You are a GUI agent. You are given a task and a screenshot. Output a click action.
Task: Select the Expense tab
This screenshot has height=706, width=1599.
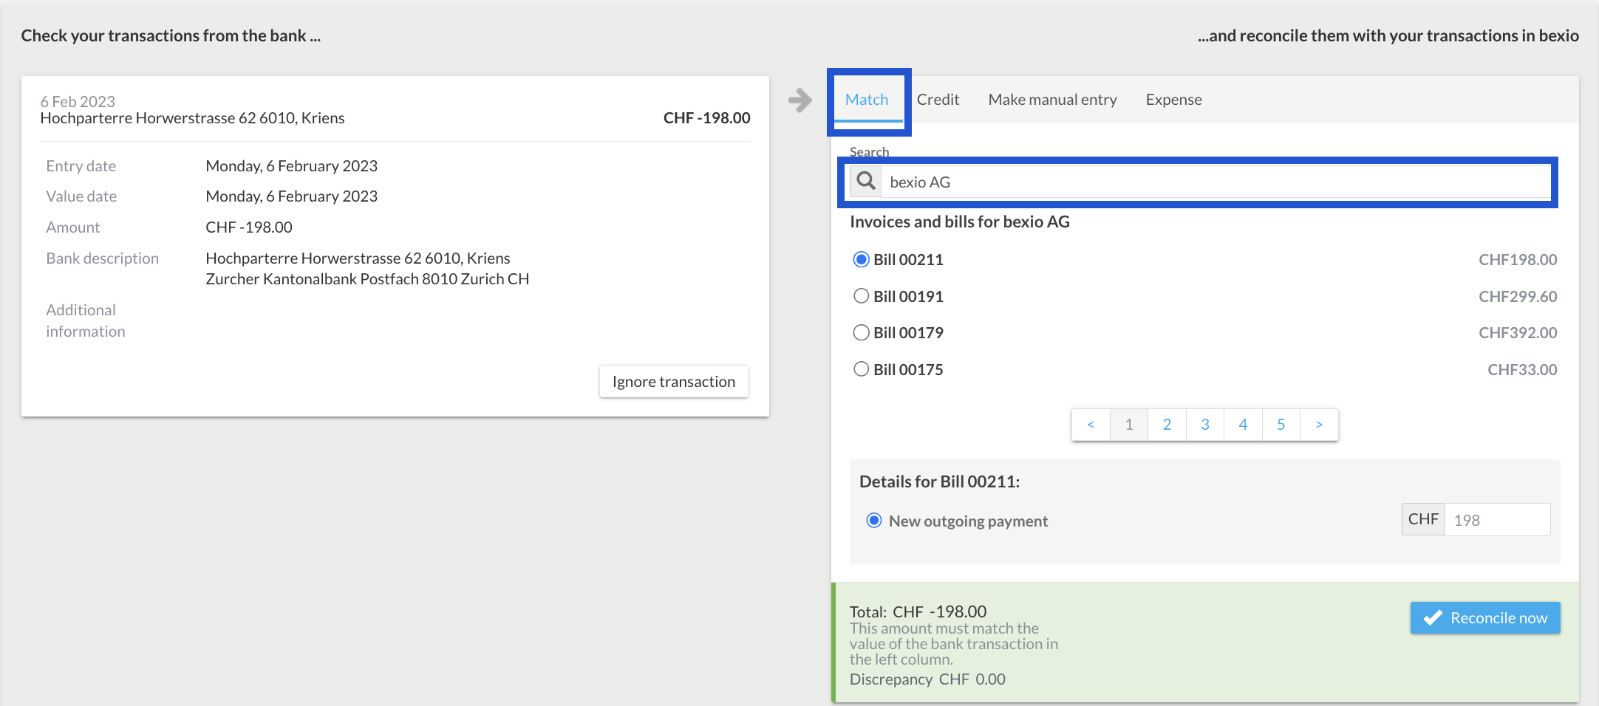point(1173,100)
